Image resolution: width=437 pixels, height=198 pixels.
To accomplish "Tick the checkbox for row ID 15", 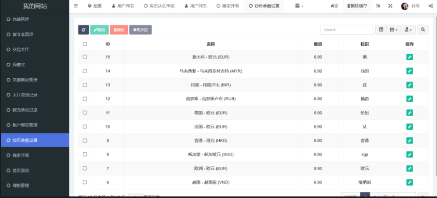I will point(85,57).
